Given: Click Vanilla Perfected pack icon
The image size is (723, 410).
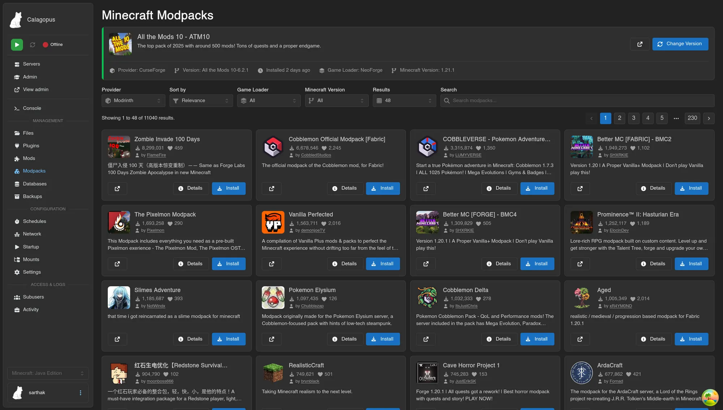Looking at the screenshot, I should (273, 222).
